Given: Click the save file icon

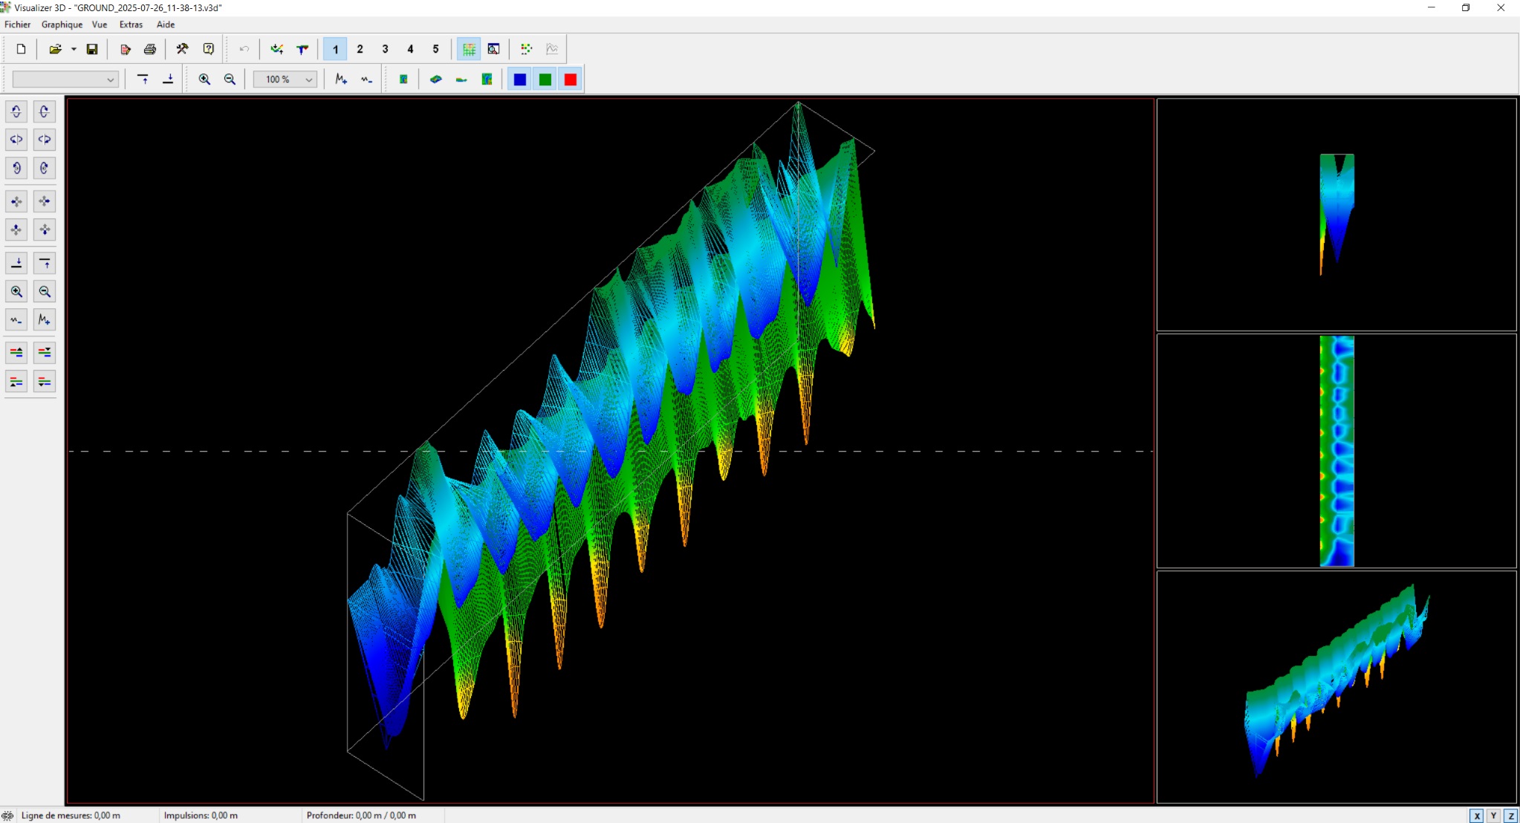Looking at the screenshot, I should click(92, 49).
